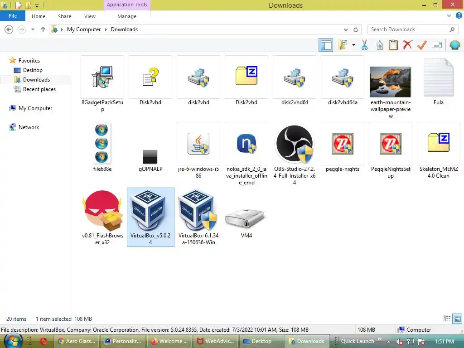Switch to Welcome Firefox taskbar window
Screen dimensions: 464x348
(169, 341)
